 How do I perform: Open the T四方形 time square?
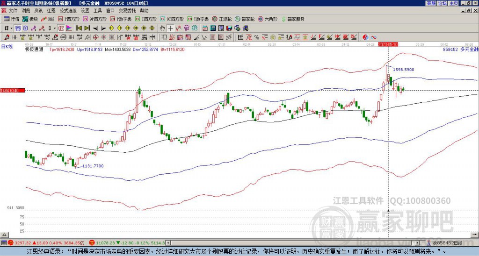(146, 19)
